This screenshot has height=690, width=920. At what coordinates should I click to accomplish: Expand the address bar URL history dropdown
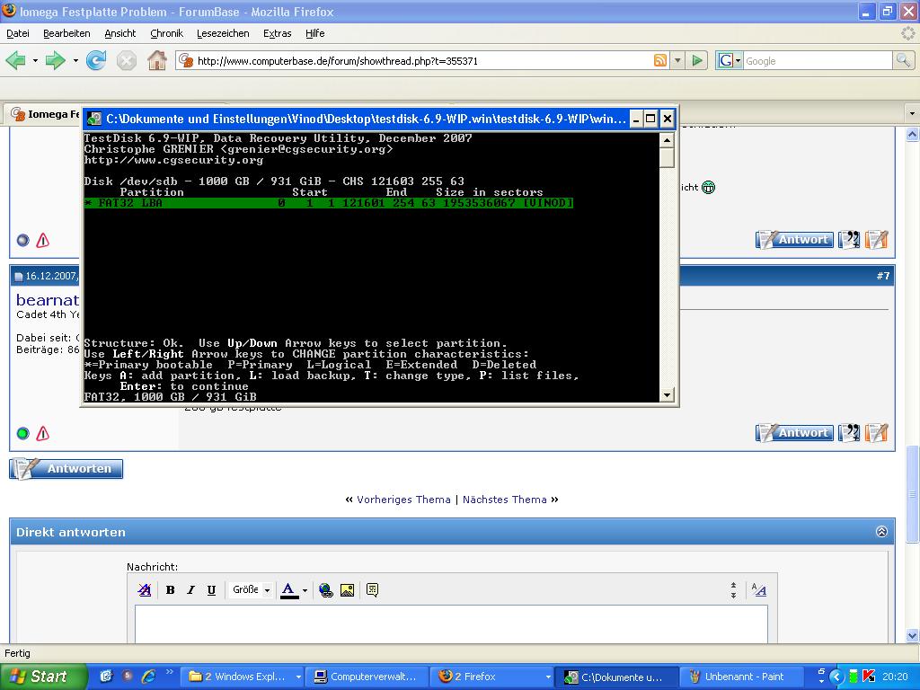point(677,60)
